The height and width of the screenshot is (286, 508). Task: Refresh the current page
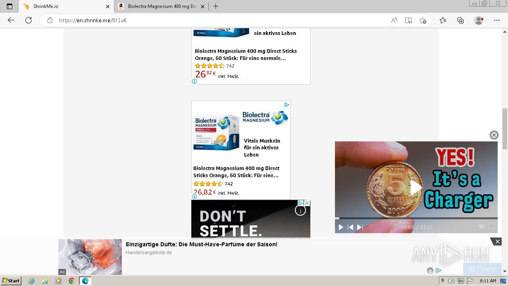point(29,20)
